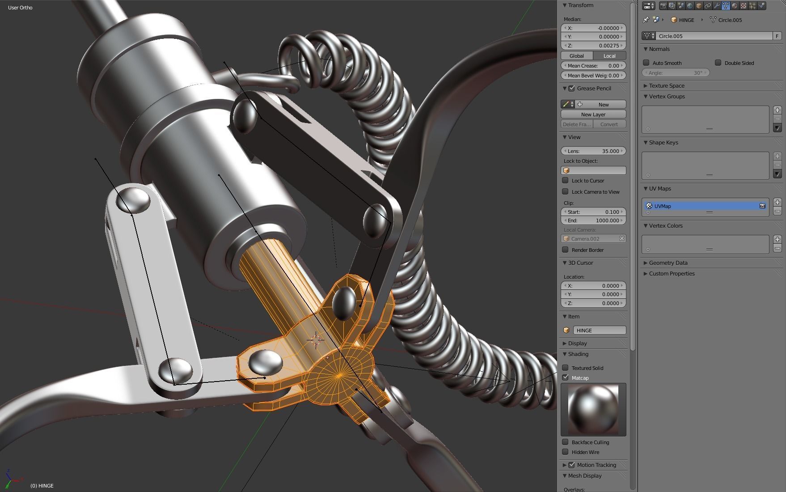Toggle the fake user F button

coord(777,36)
